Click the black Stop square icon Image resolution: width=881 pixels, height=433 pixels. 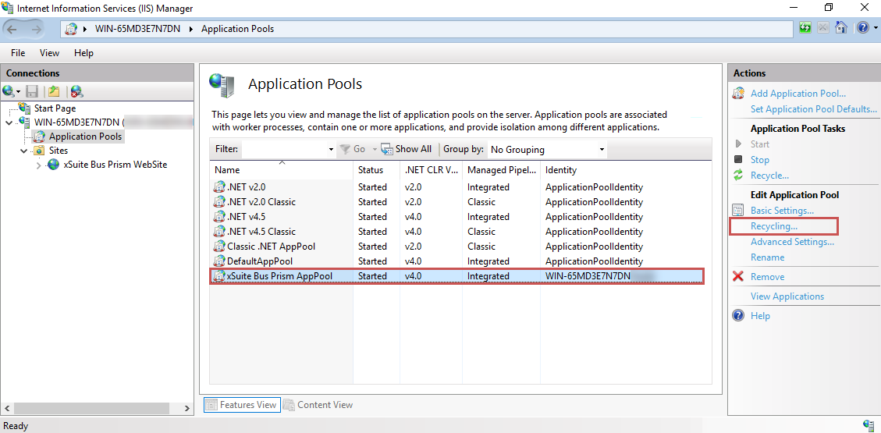[x=738, y=159]
